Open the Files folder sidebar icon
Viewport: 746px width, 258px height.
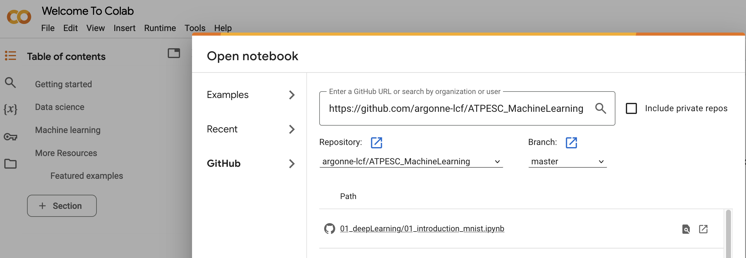coord(10,164)
